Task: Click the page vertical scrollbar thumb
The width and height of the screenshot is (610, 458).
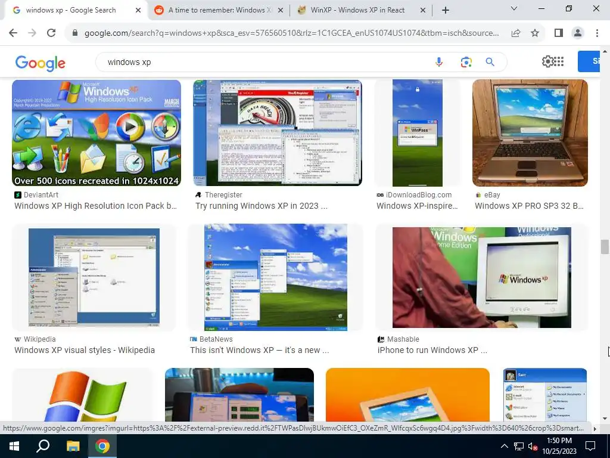Action: pos(605,247)
